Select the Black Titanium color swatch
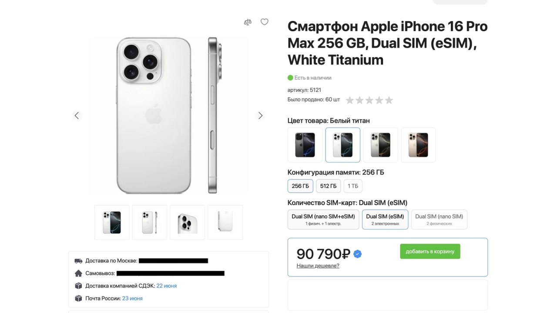This screenshot has height=313, width=557. (305, 145)
